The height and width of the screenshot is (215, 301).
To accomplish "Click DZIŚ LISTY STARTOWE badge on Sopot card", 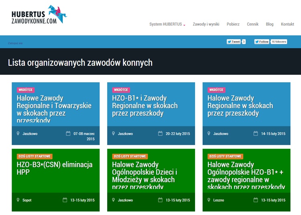I will pos(35,156).
